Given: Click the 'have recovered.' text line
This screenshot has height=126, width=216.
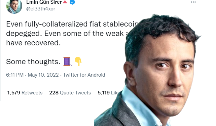Looking at the screenshot, I should (x=33, y=43).
